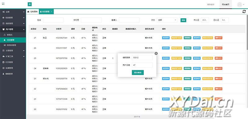Open the avatar dropdown caret in header
The width and height of the screenshot is (248, 119).
tap(244, 5)
